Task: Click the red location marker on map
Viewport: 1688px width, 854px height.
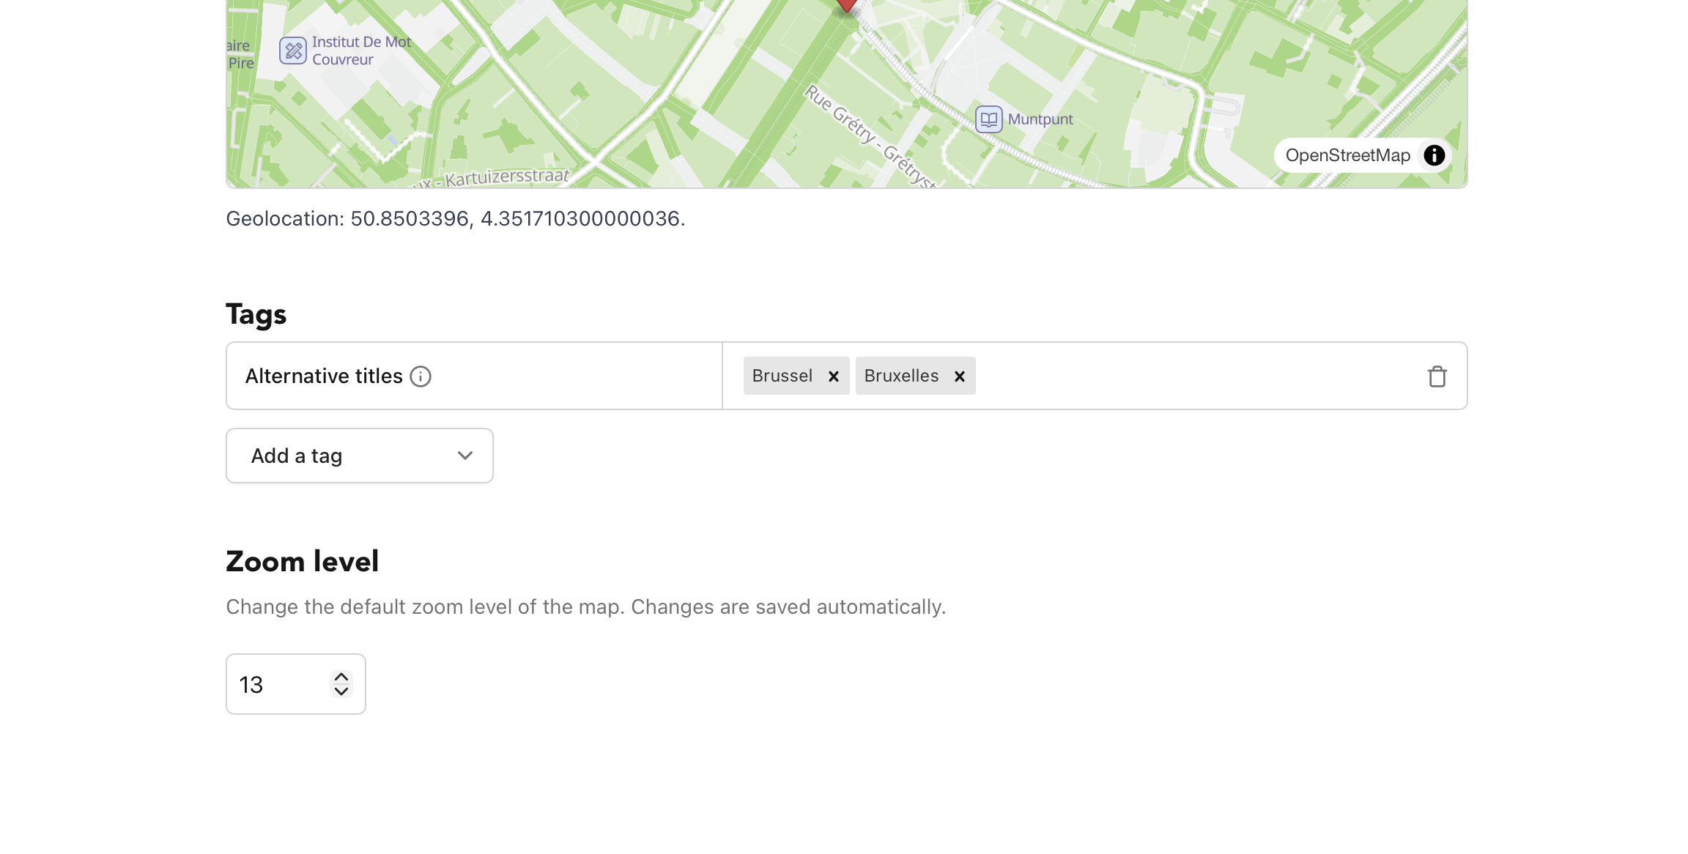Action: 847,4
